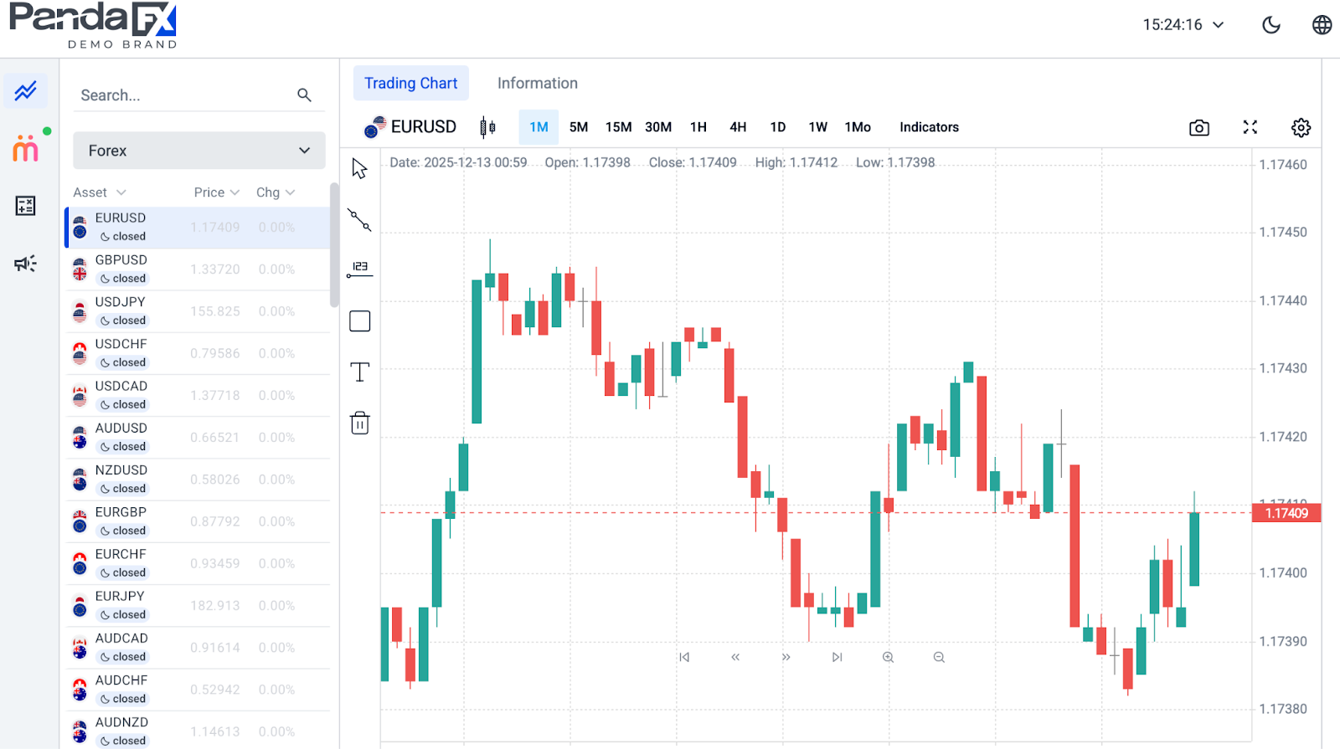Screen dimensions: 1340x749
Task: Open the clock time dropdown
Action: [x=1183, y=25]
